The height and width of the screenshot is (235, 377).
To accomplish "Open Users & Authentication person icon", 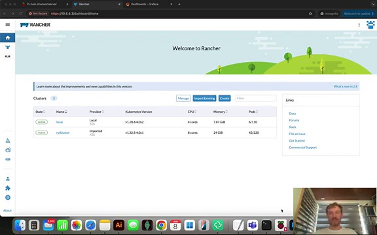I will [8, 179].
